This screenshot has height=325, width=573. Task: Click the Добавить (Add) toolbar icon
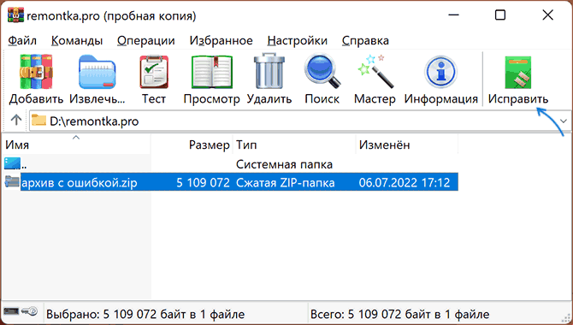[36, 72]
